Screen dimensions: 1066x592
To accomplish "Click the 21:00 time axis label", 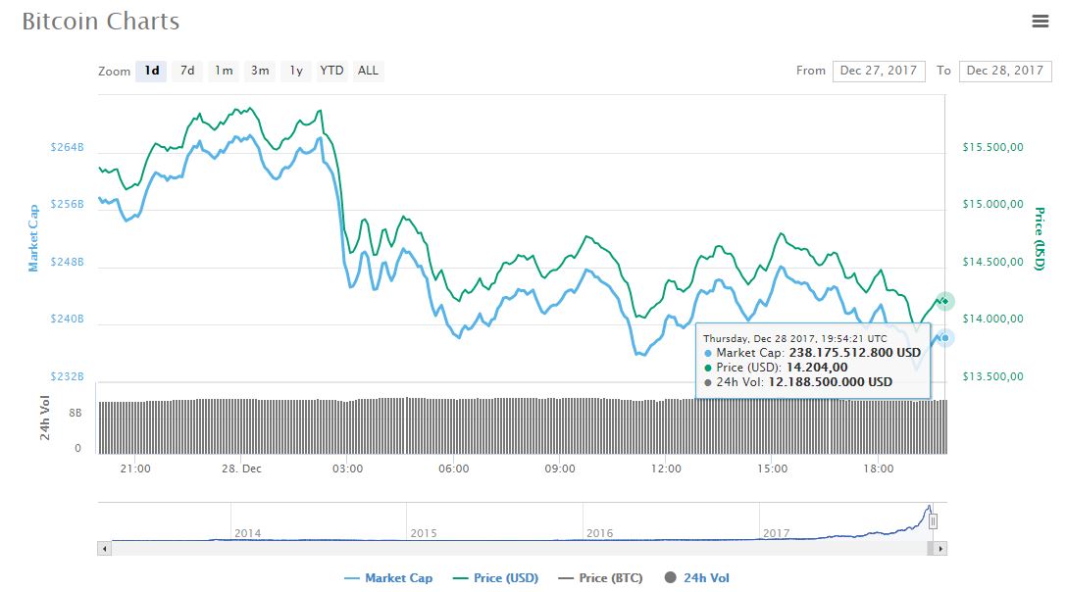I will coord(135,469).
